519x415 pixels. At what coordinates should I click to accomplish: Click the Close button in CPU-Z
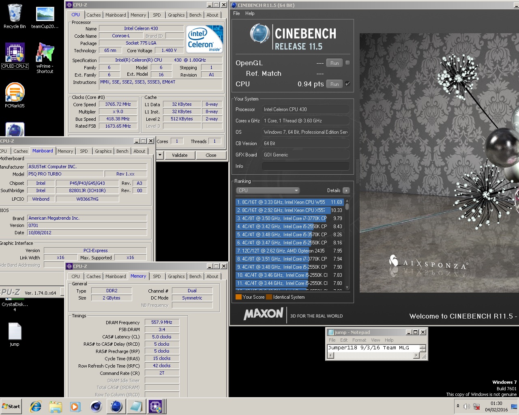pyautogui.click(x=211, y=155)
